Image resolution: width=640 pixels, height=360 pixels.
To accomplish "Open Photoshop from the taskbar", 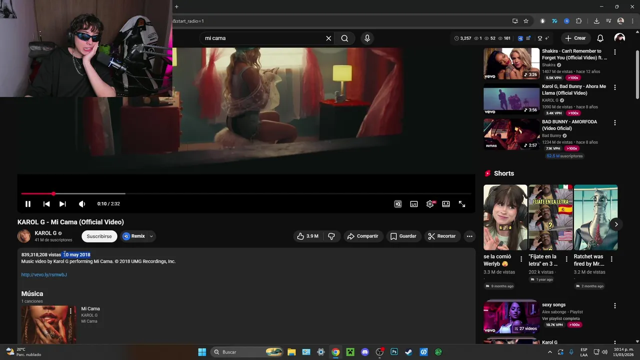I will tap(394, 352).
